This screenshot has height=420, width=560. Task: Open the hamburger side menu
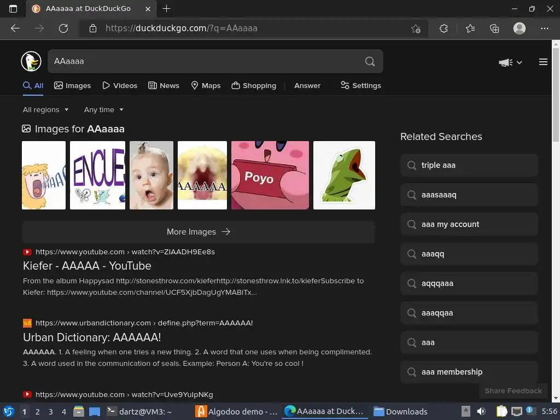pos(543,62)
